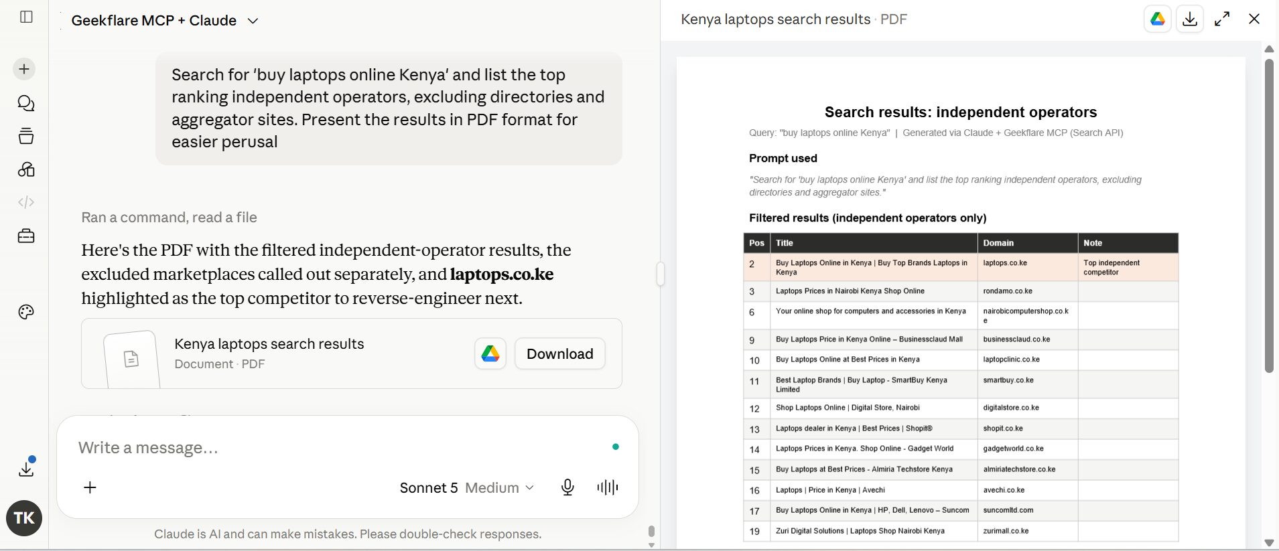
Task: Click the 'Kenya laptops search results · PDF' panel title
Action: (794, 19)
